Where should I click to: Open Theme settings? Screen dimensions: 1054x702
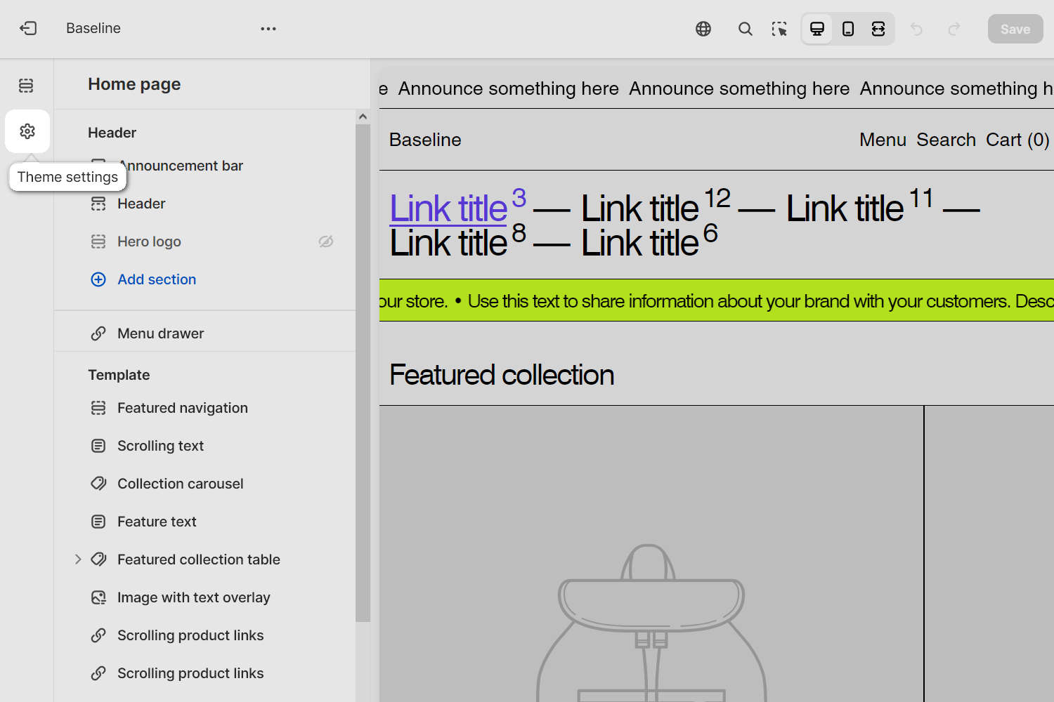click(27, 131)
